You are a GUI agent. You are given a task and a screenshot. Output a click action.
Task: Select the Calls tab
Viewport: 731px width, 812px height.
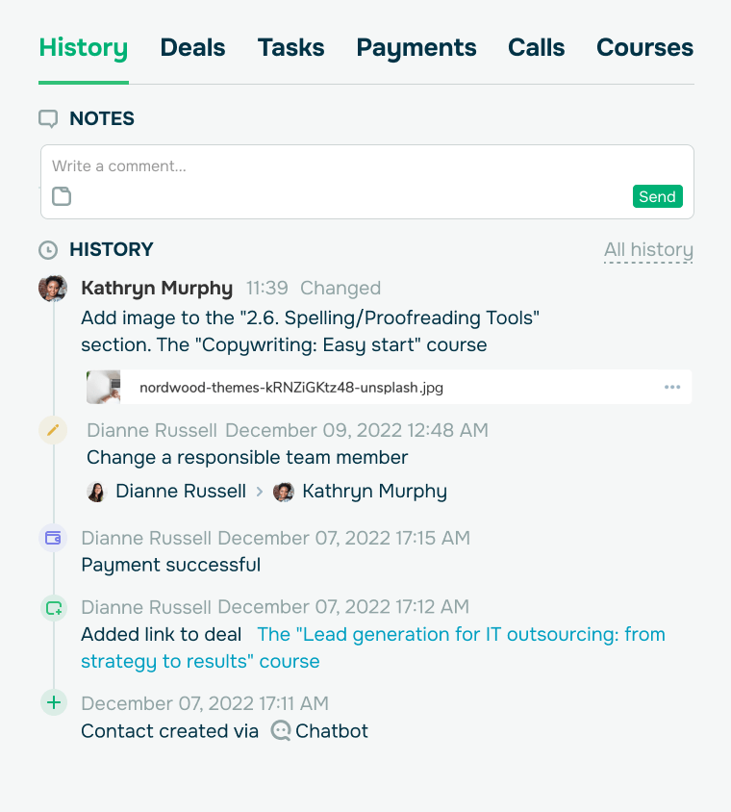pos(537,48)
